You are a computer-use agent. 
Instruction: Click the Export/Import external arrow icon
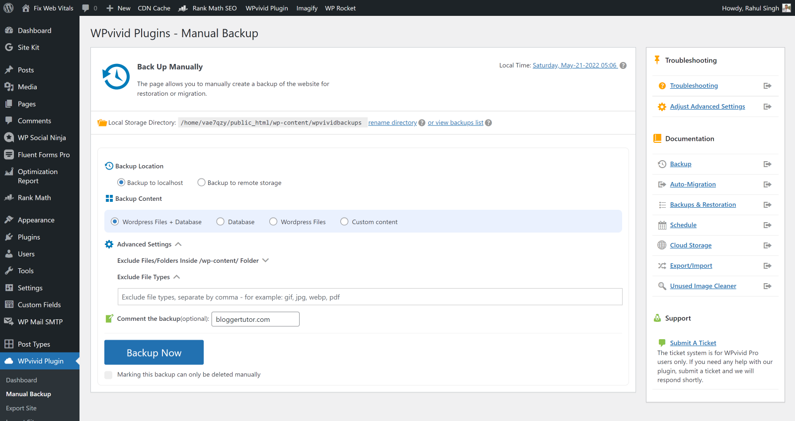[x=767, y=266]
